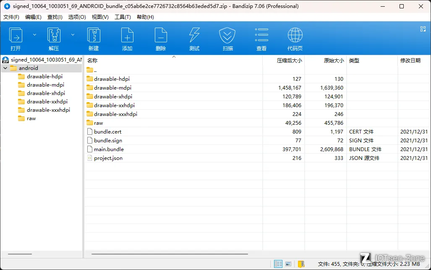Select the bundle.sign file row
Image resolution: width=431 pixels, height=270 pixels.
point(258,140)
